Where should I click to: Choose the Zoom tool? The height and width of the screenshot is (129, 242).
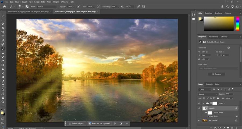click(x=3, y=102)
